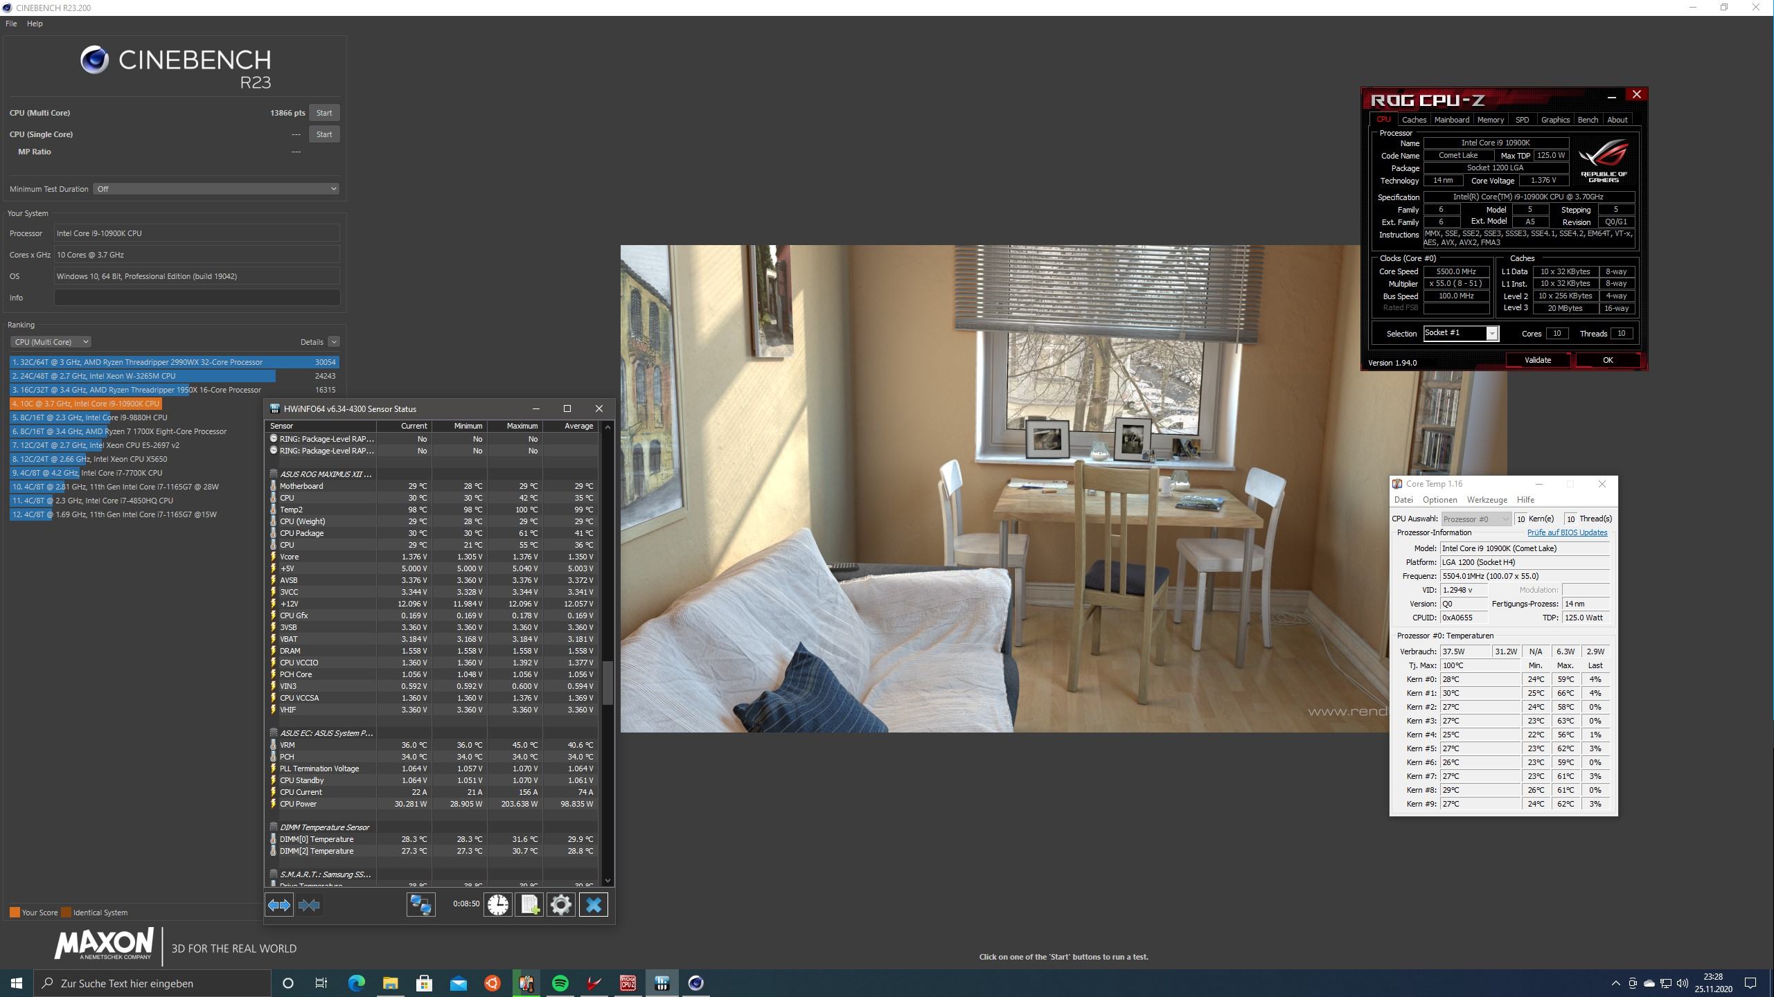The image size is (1774, 997).
Task: Switch to Core Temp taskbar icon
Action: click(526, 983)
